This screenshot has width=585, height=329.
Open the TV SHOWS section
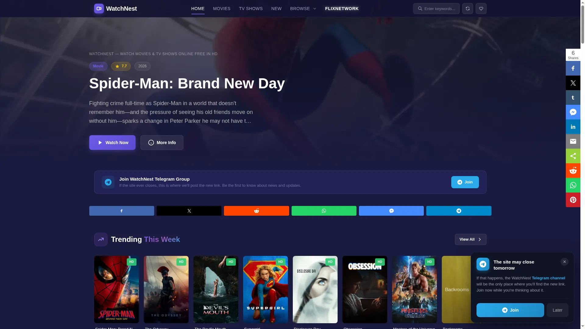pos(251,9)
